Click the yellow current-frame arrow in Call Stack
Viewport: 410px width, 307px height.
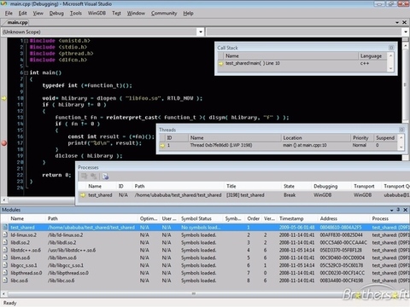pyautogui.click(x=220, y=64)
